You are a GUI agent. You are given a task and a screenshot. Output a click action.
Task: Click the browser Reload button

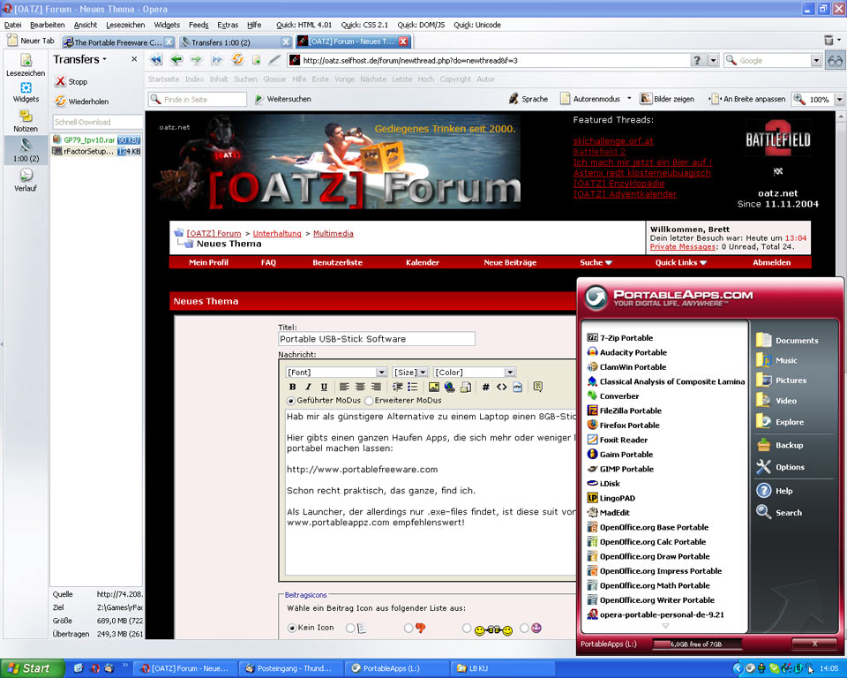pyautogui.click(x=237, y=60)
